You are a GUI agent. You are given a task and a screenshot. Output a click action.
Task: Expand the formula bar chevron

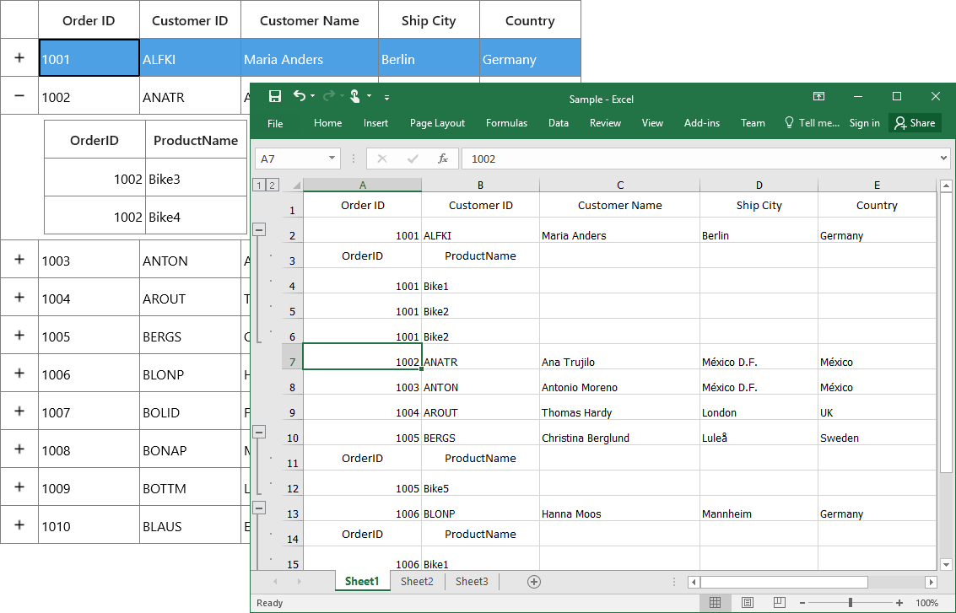coord(944,159)
